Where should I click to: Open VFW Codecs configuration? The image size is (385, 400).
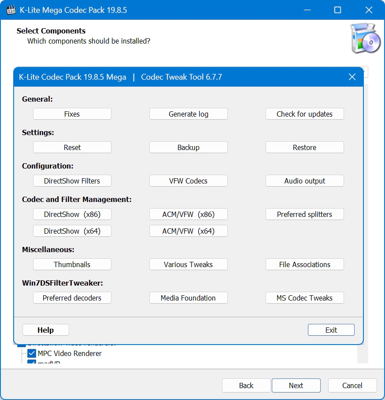coord(189,180)
